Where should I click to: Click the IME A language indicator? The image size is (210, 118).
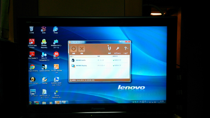[133, 102]
